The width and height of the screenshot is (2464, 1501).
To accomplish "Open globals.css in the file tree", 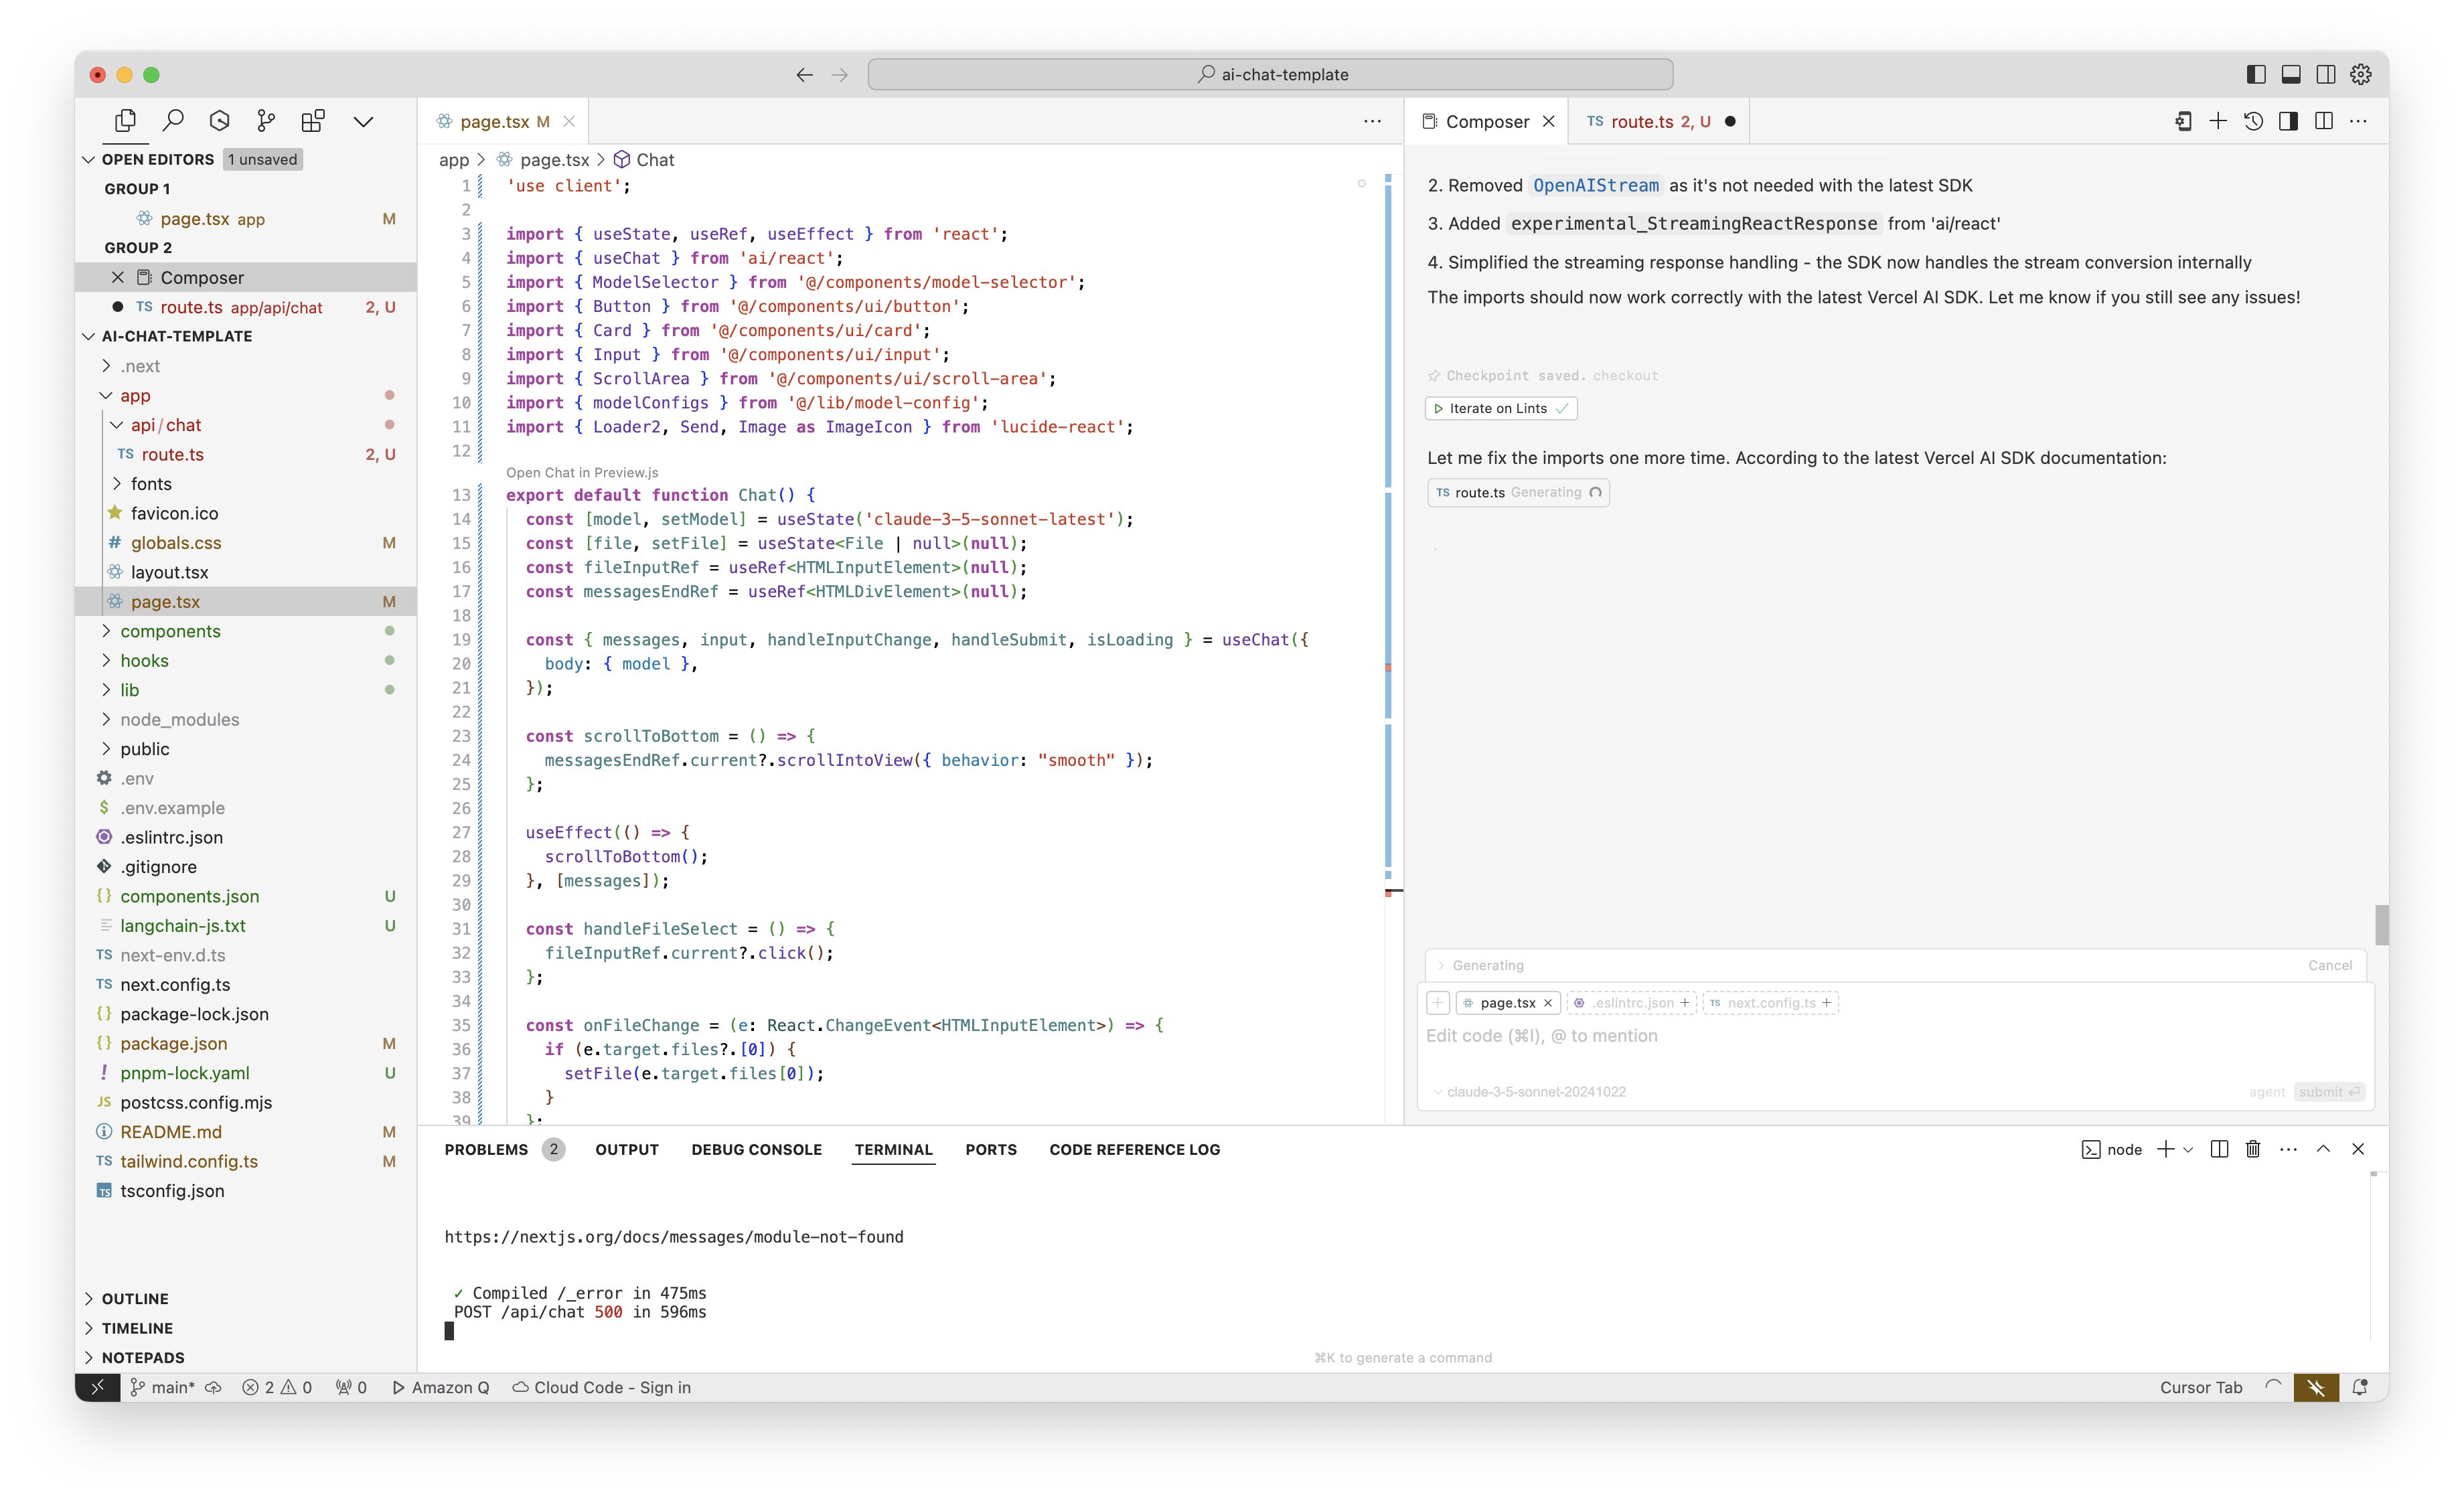I will coord(176,543).
